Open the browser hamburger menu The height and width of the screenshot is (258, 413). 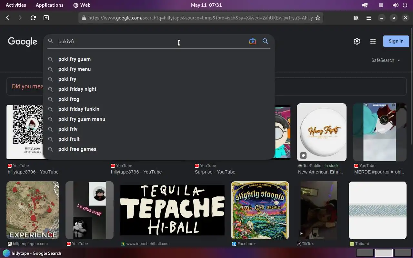click(x=368, y=18)
